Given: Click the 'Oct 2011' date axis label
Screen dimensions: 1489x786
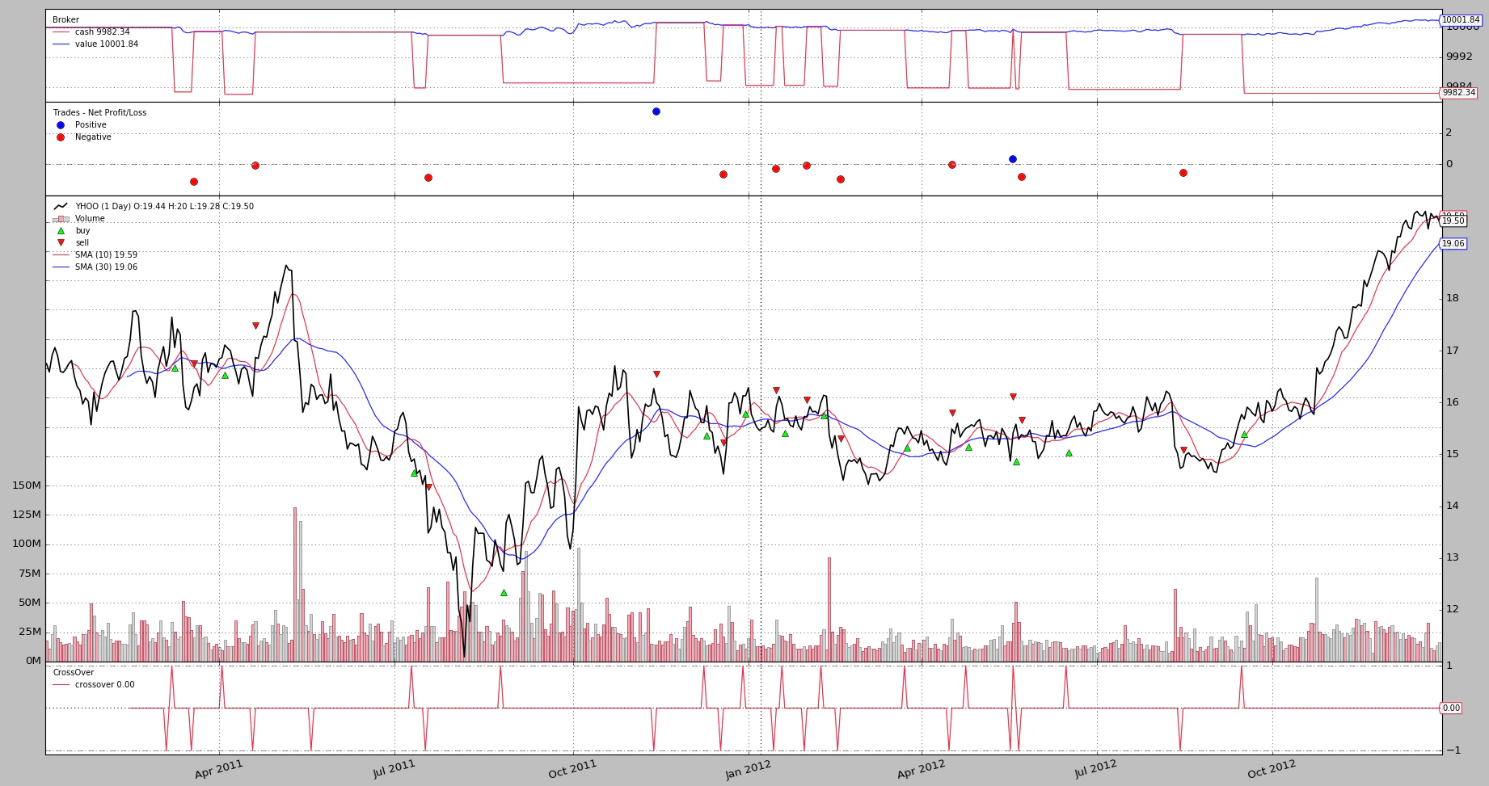Looking at the screenshot, I should tap(572, 768).
